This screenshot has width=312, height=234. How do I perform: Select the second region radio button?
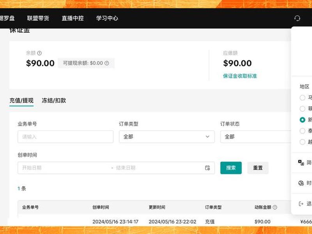pyautogui.click(x=302, y=109)
